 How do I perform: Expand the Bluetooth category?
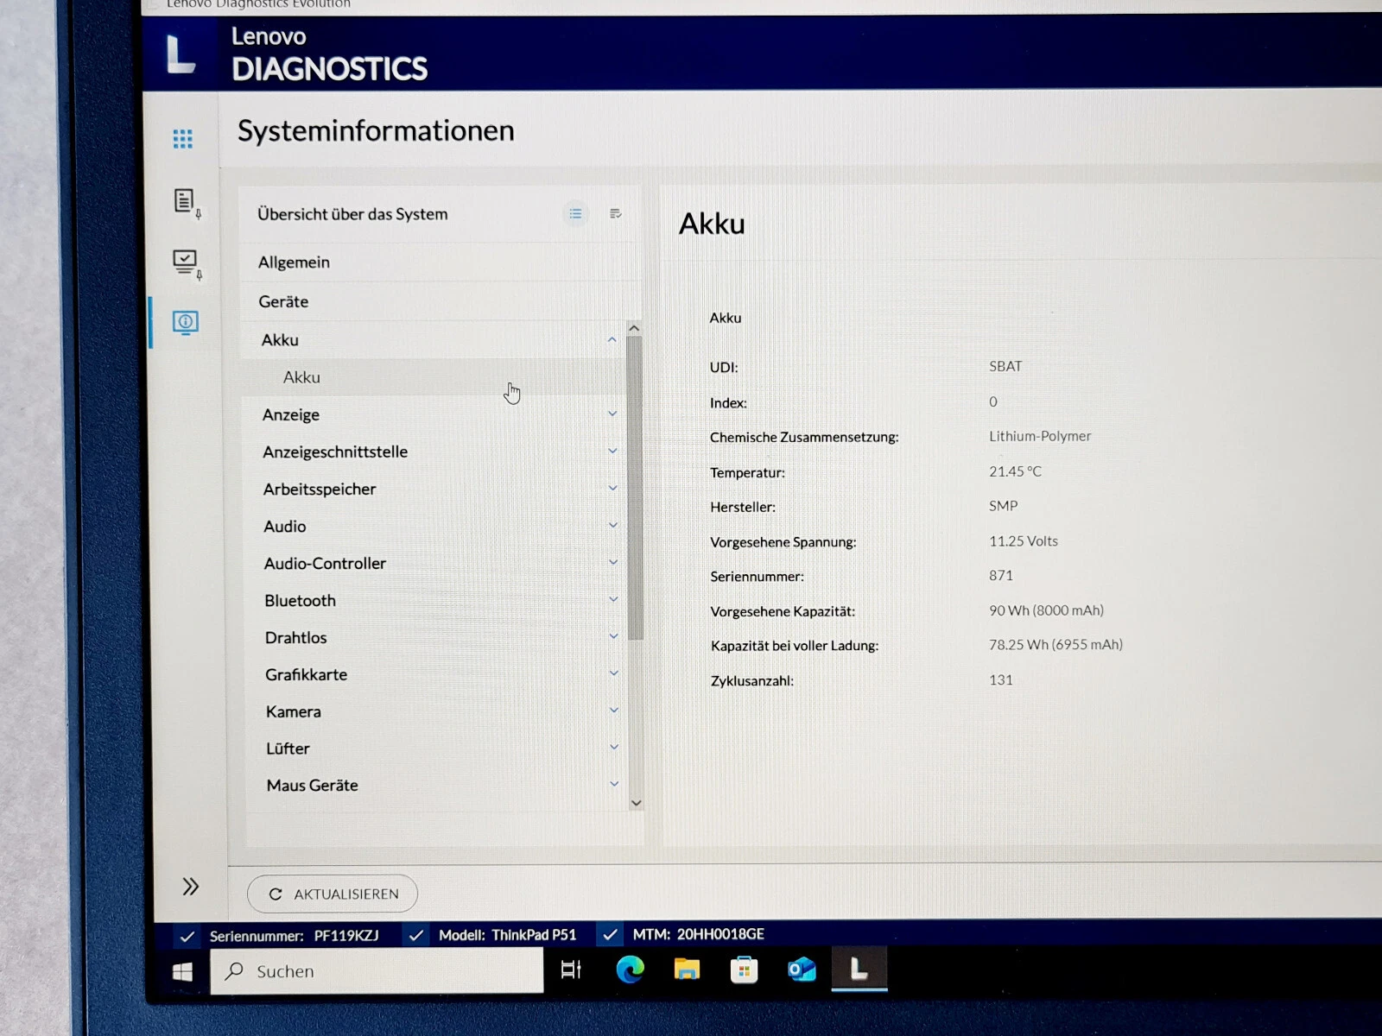[613, 599]
